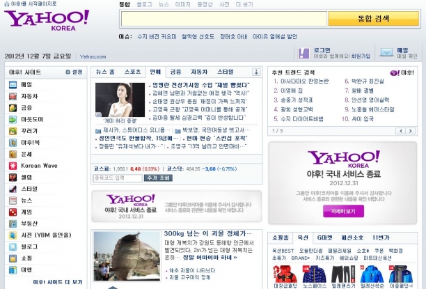The height and width of the screenshot is (289, 426).
Task: Expand 더 보기 in search category bar
Action: pos(244,4)
